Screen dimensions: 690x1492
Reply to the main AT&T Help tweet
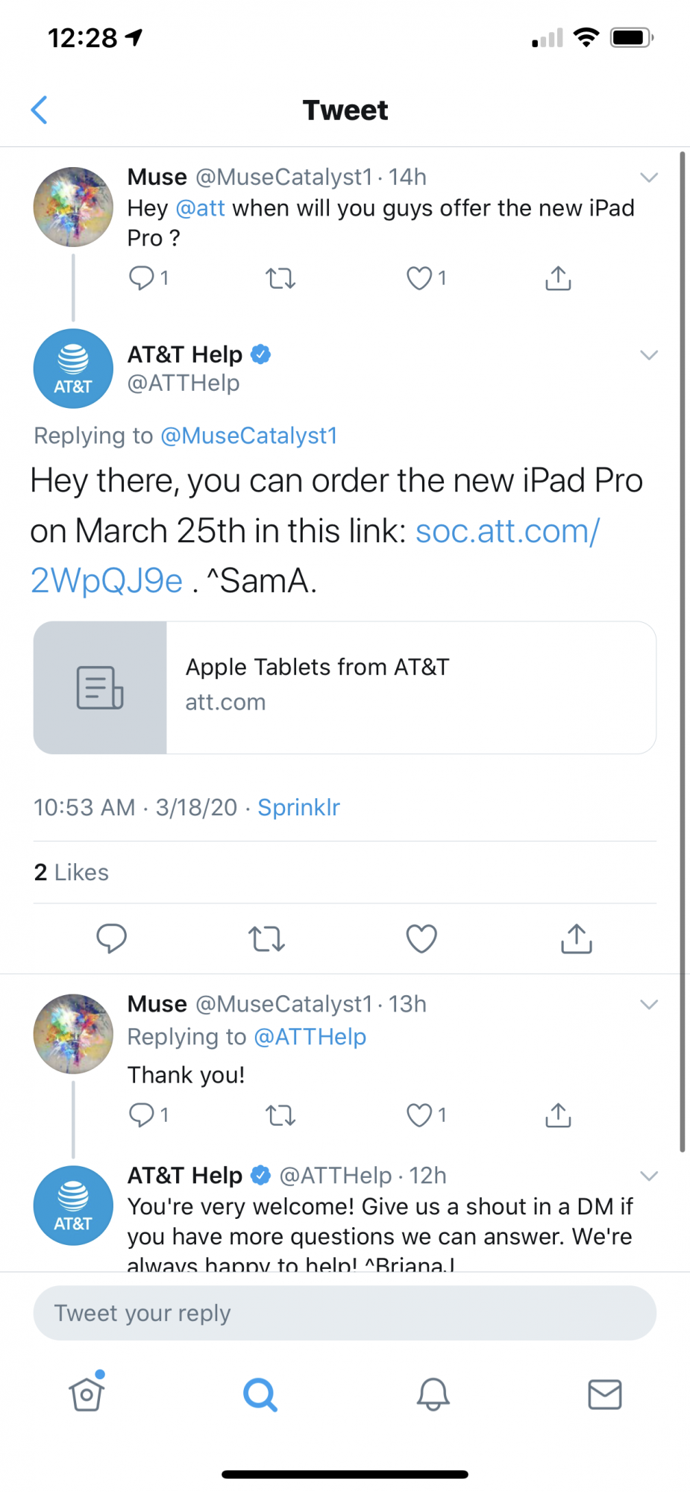[x=112, y=938]
